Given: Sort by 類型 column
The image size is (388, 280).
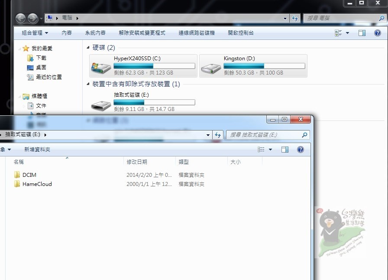Looking at the screenshot, I should 184,162.
